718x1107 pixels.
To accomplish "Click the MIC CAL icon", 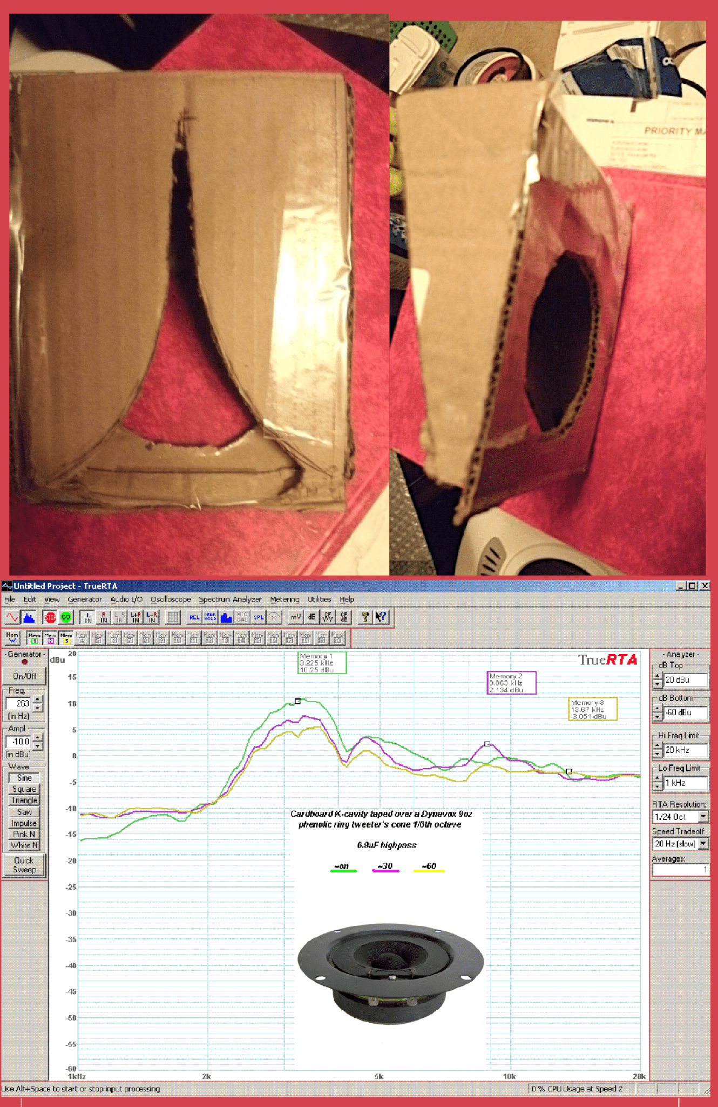I will pyautogui.click(x=242, y=617).
